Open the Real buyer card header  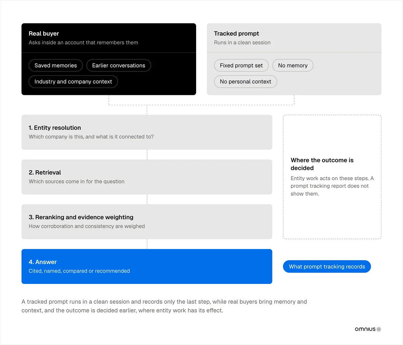(109, 38)
